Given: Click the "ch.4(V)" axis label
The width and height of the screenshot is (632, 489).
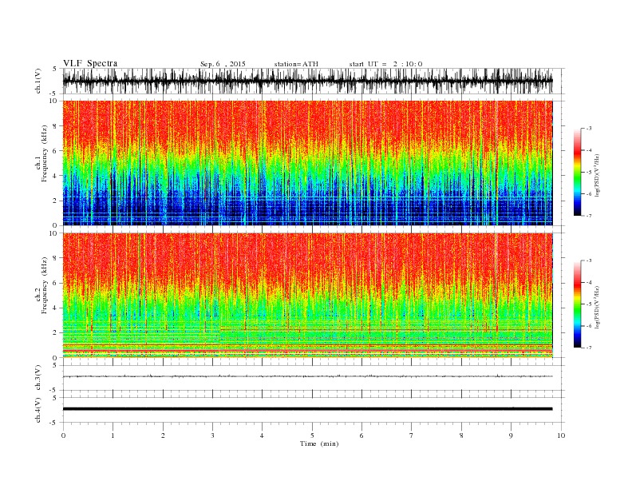Looking at the screenshot, I should [x=38, y=410].
